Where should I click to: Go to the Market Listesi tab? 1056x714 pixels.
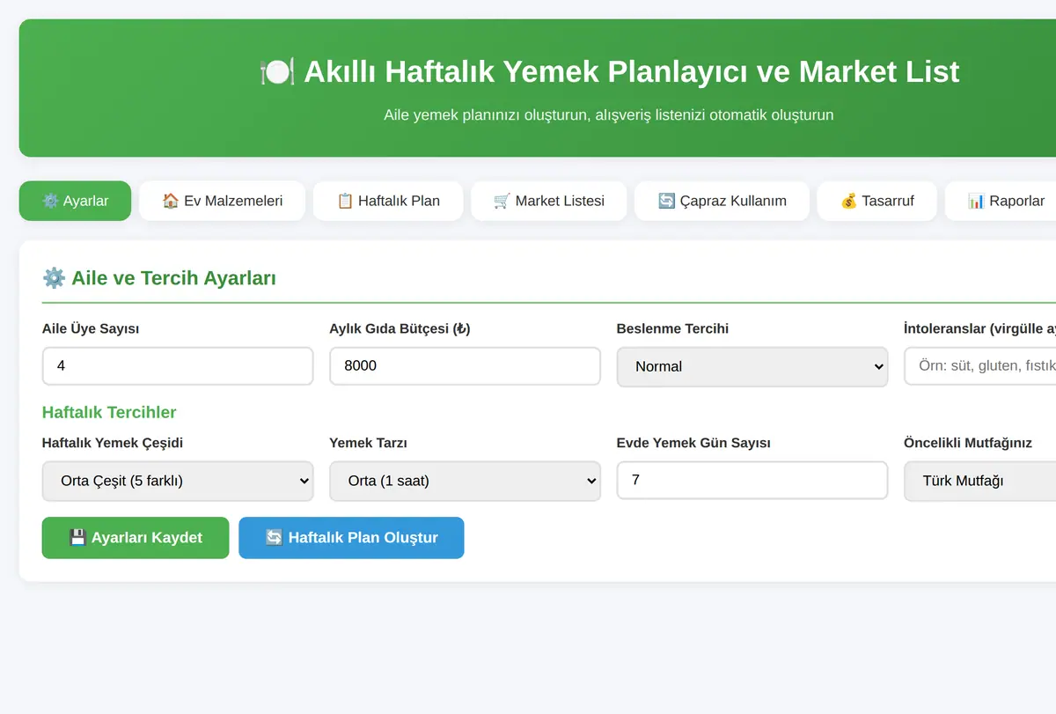tap(549, 201)
